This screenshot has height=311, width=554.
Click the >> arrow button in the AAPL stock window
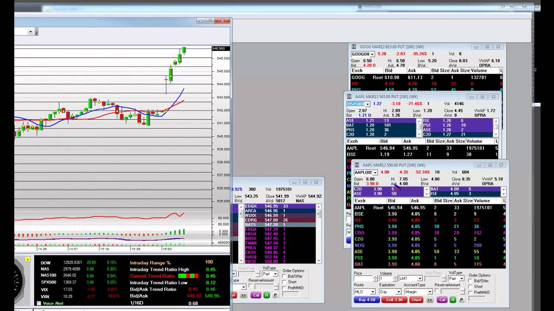(243, 295)
